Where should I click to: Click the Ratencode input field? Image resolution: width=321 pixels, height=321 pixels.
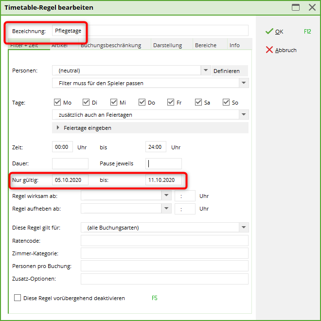click(x=164, y=241)
